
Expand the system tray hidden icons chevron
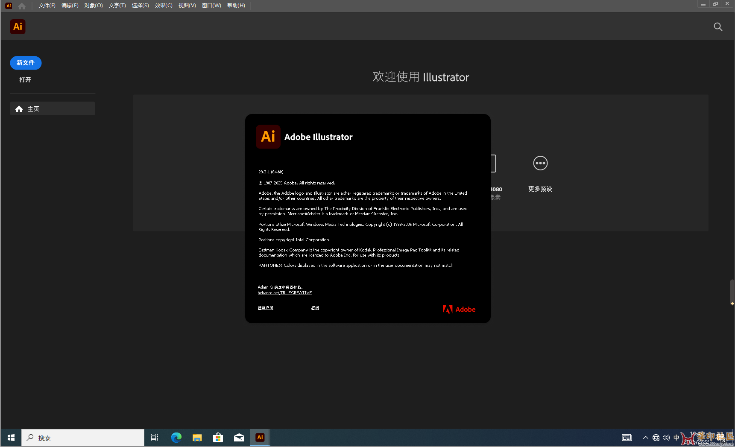pyautogui.click(x=645, y=438)
